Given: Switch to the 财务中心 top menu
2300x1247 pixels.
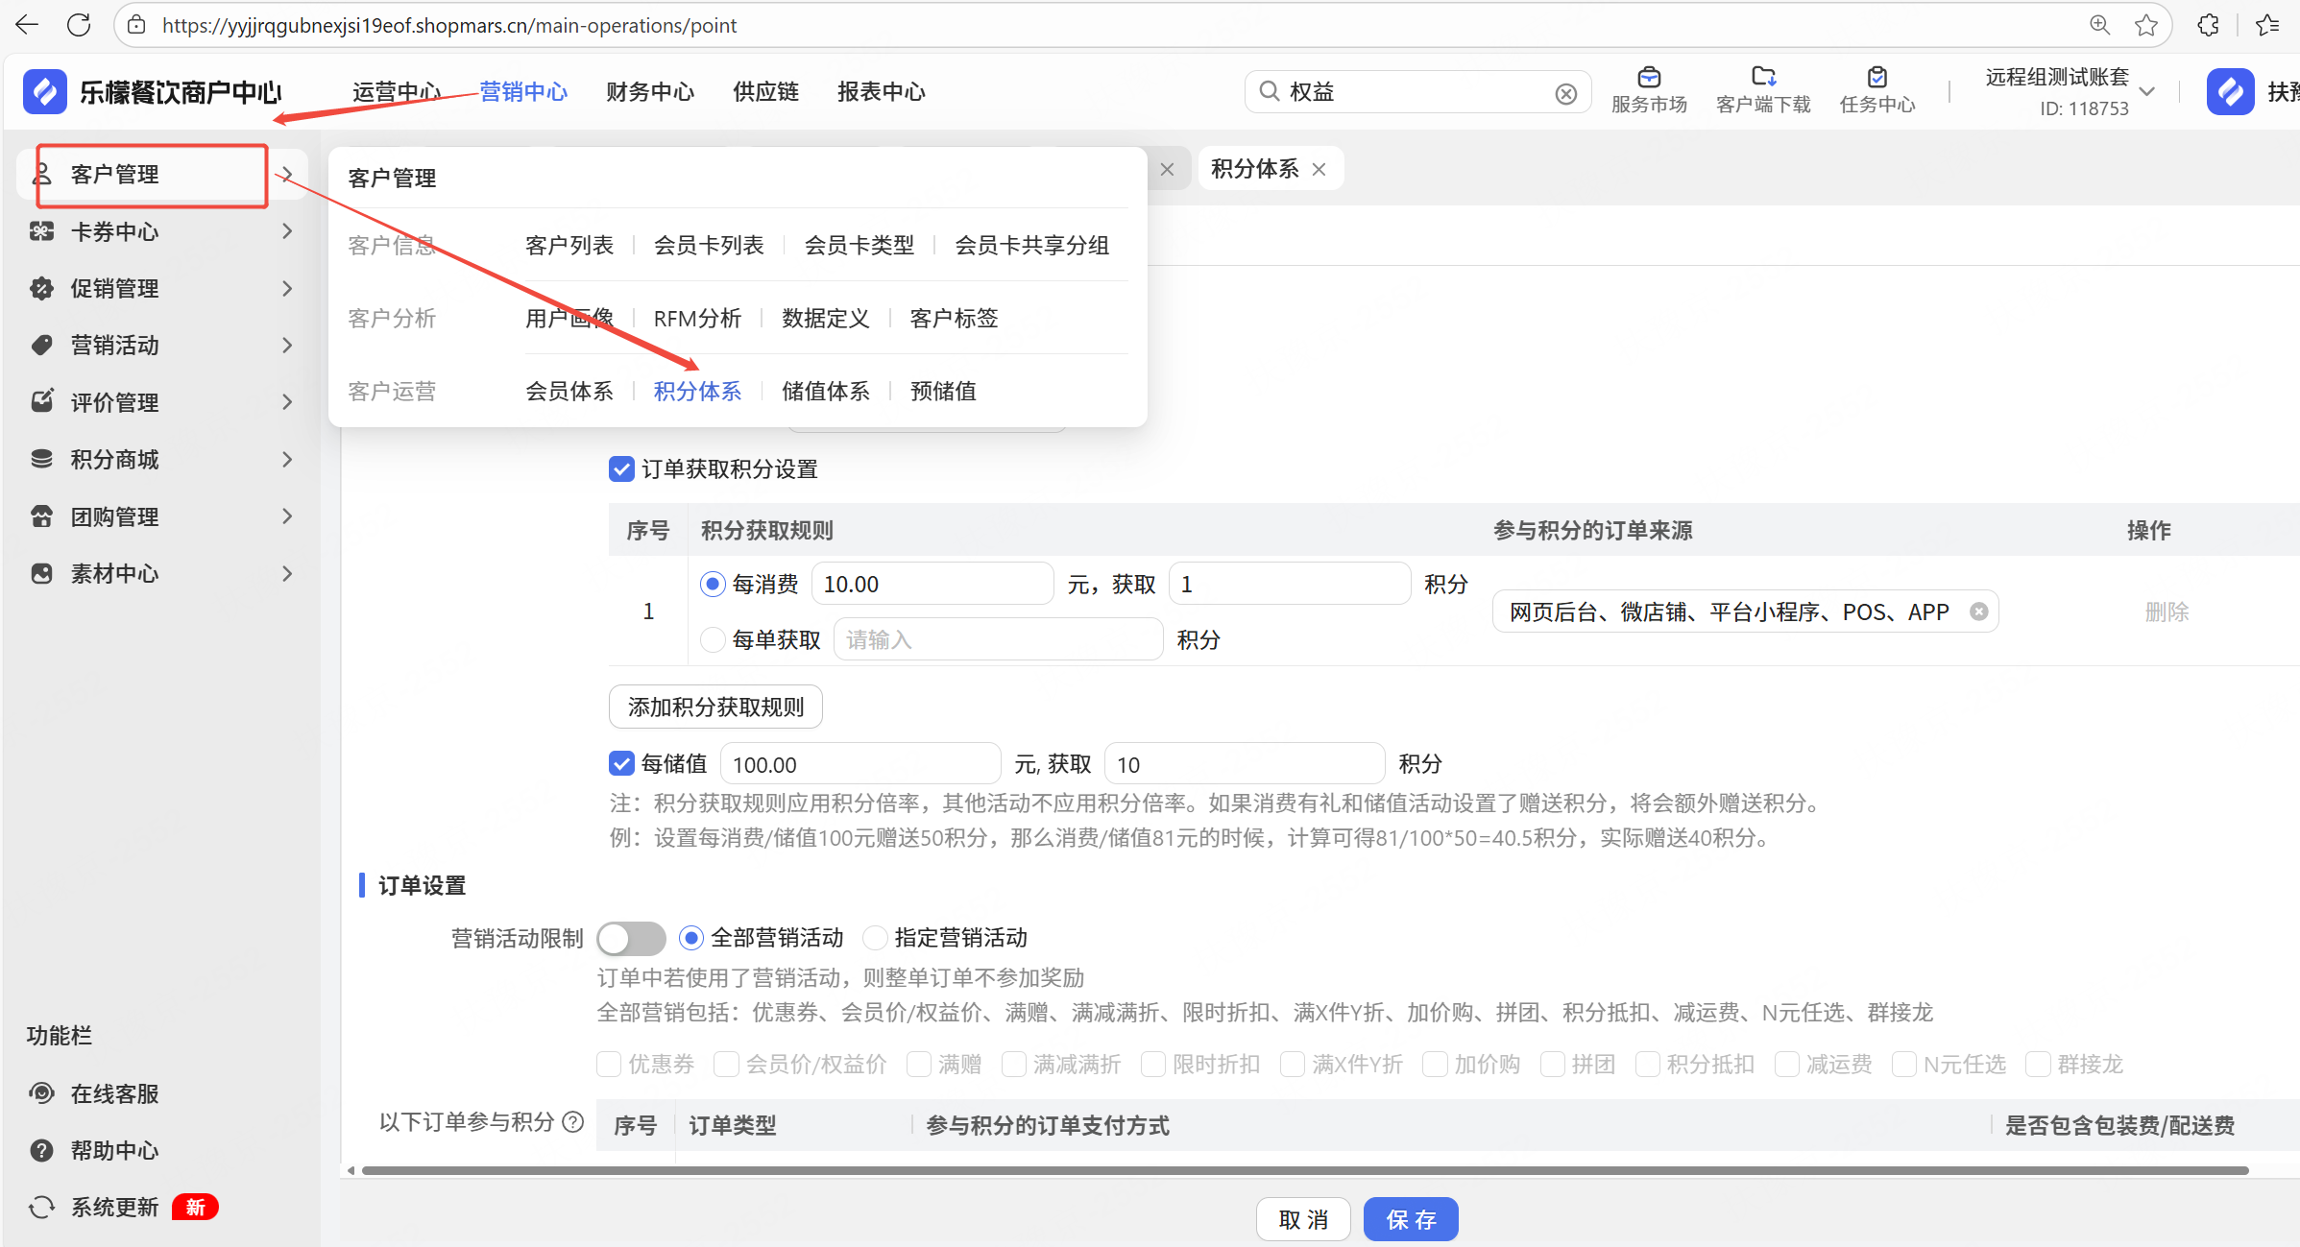Looking at the screenshot, I should click(x=649, y=92).
